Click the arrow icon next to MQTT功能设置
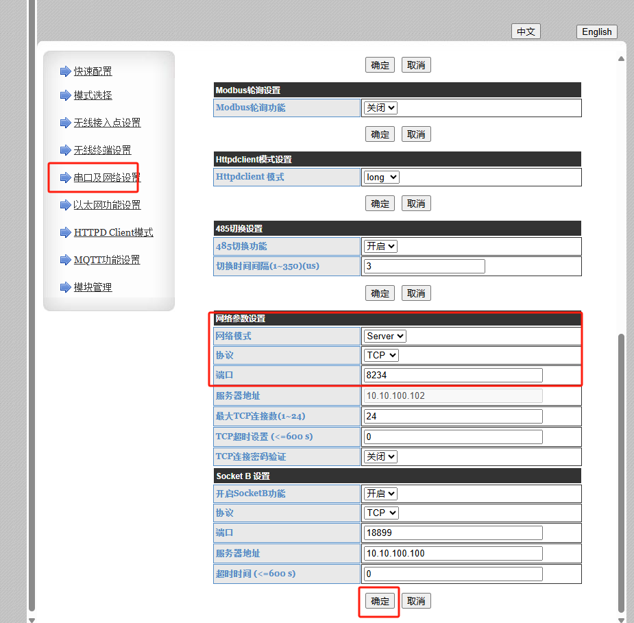 [65, 260]
